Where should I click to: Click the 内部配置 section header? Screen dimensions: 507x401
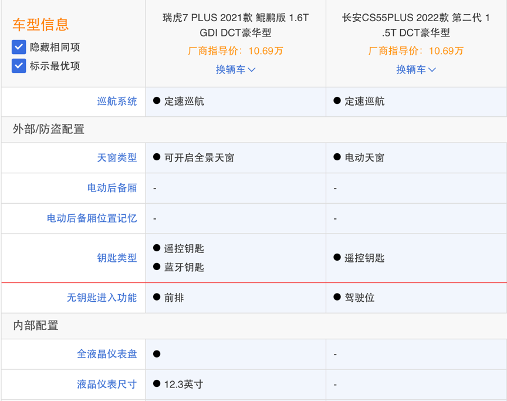(36, 326)
